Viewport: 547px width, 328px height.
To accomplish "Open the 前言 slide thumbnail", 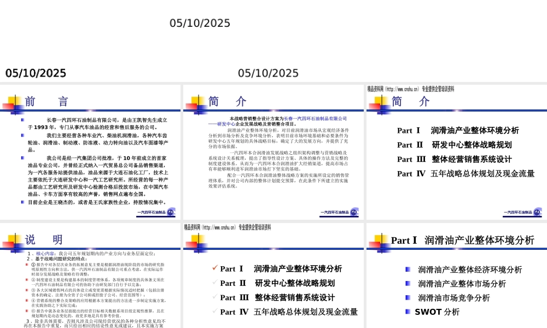I will click(90, 153).
